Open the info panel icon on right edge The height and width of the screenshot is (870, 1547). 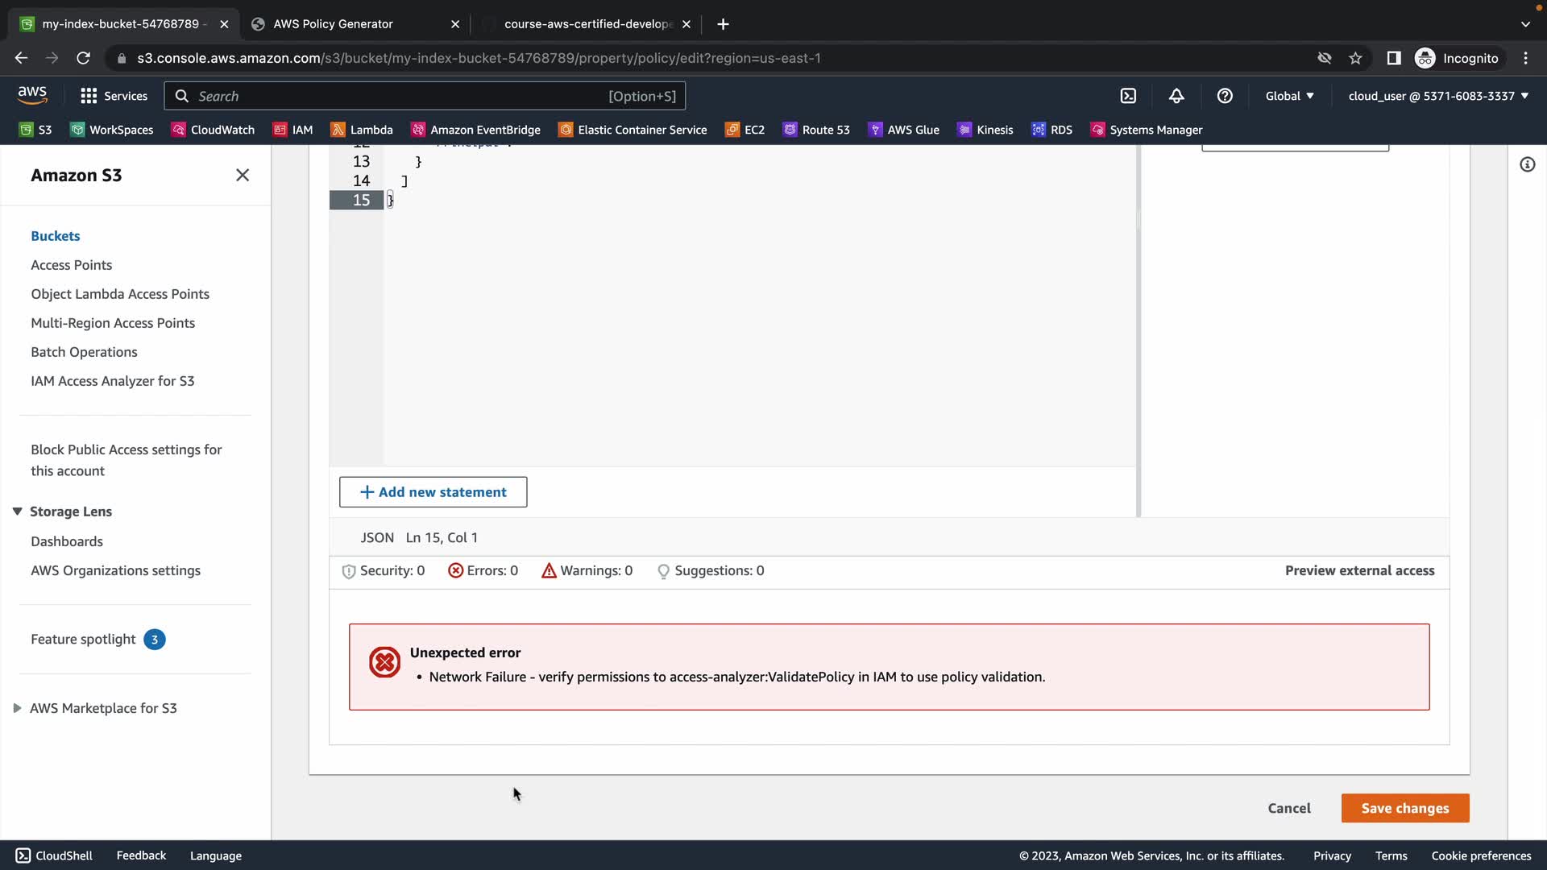pos(1527,165)
